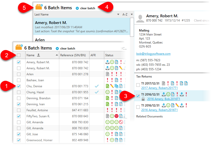Click the prohibited circle status in first Gill, Amanda row
211x145 pixels.
[x=121, y=122]
